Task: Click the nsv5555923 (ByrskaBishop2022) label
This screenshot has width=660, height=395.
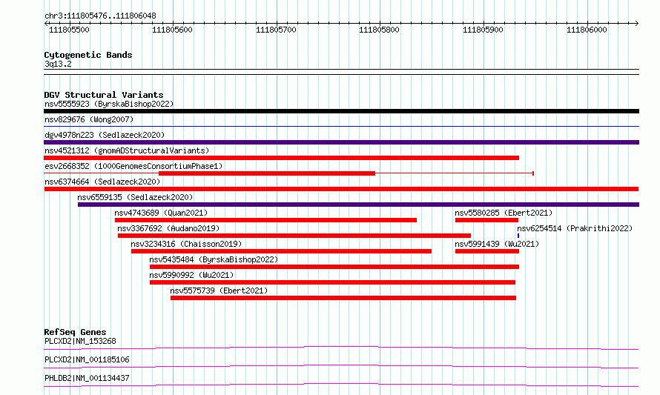Action: pos(109,104)
